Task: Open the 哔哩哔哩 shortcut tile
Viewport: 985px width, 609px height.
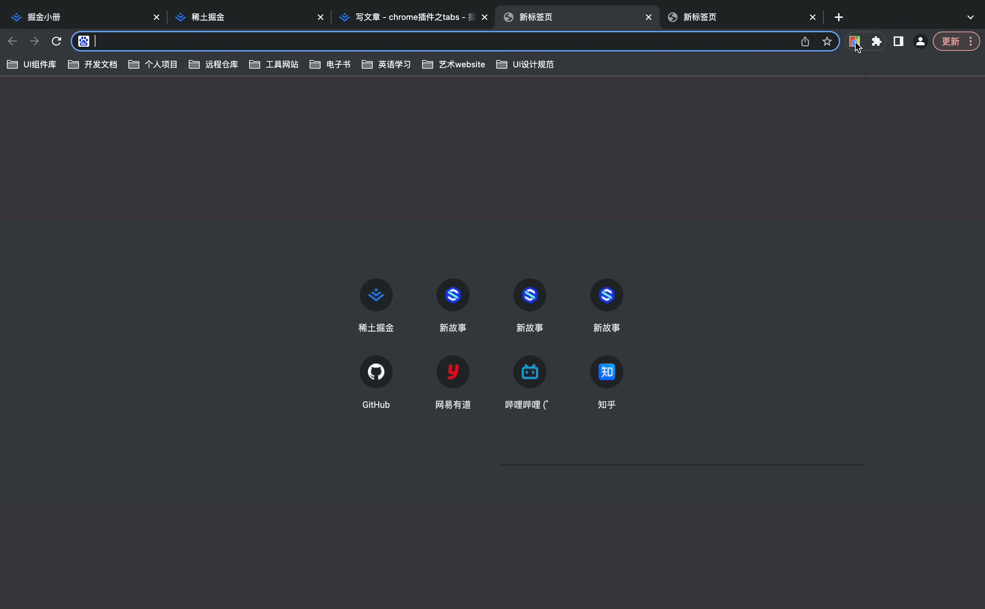Action: click(x=530, y=372)
